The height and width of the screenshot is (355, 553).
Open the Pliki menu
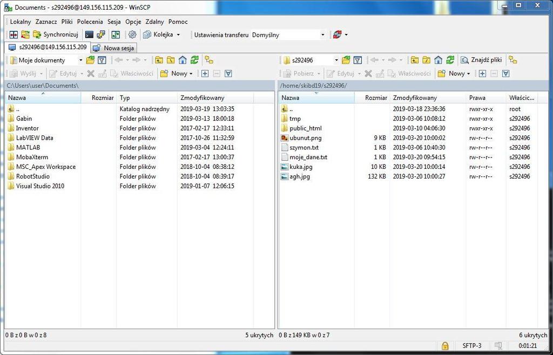pos(67,22)
